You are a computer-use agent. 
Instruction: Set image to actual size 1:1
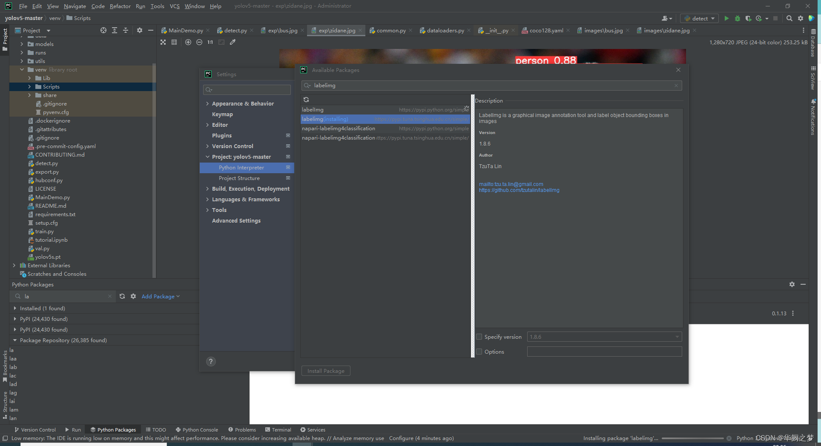pyautogui.click(x=210, y=42)
